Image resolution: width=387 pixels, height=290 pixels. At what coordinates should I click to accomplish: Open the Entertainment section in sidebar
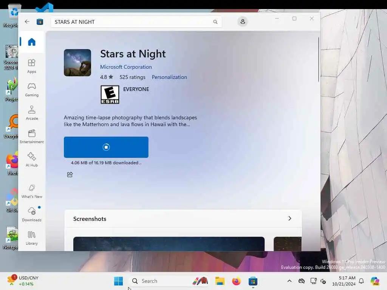(x=32, y=136)
